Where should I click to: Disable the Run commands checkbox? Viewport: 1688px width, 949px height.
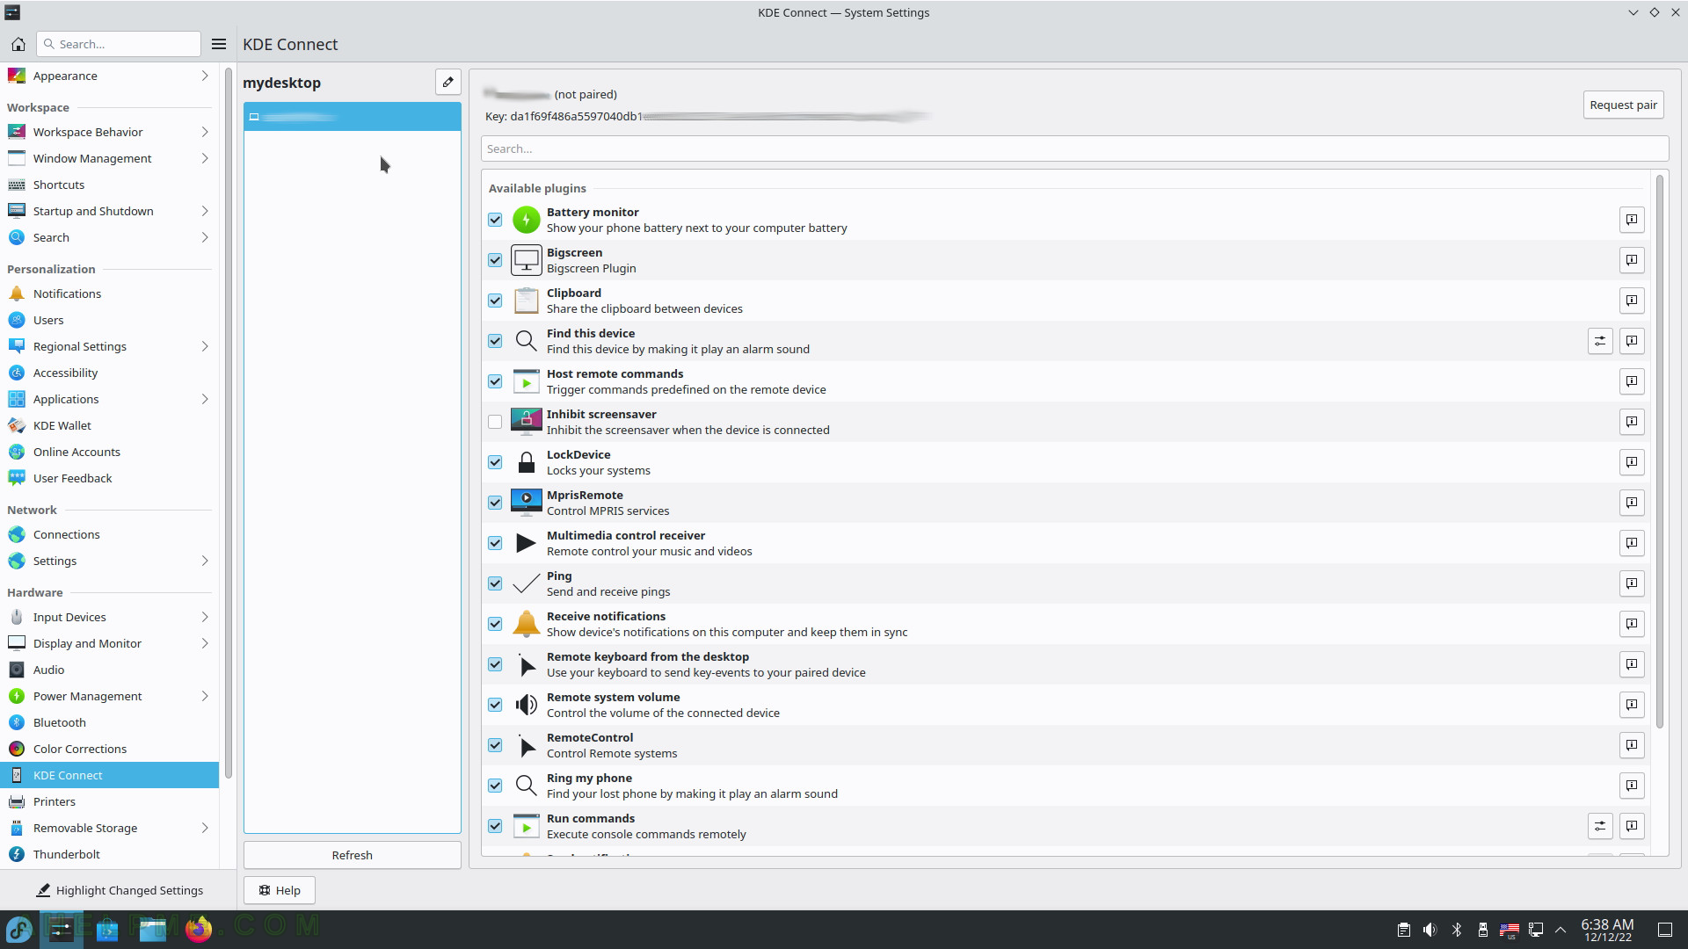pos(495,826)
